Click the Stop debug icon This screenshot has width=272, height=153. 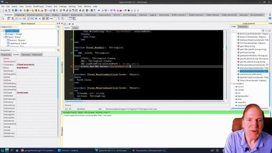(x=128, y=10)
